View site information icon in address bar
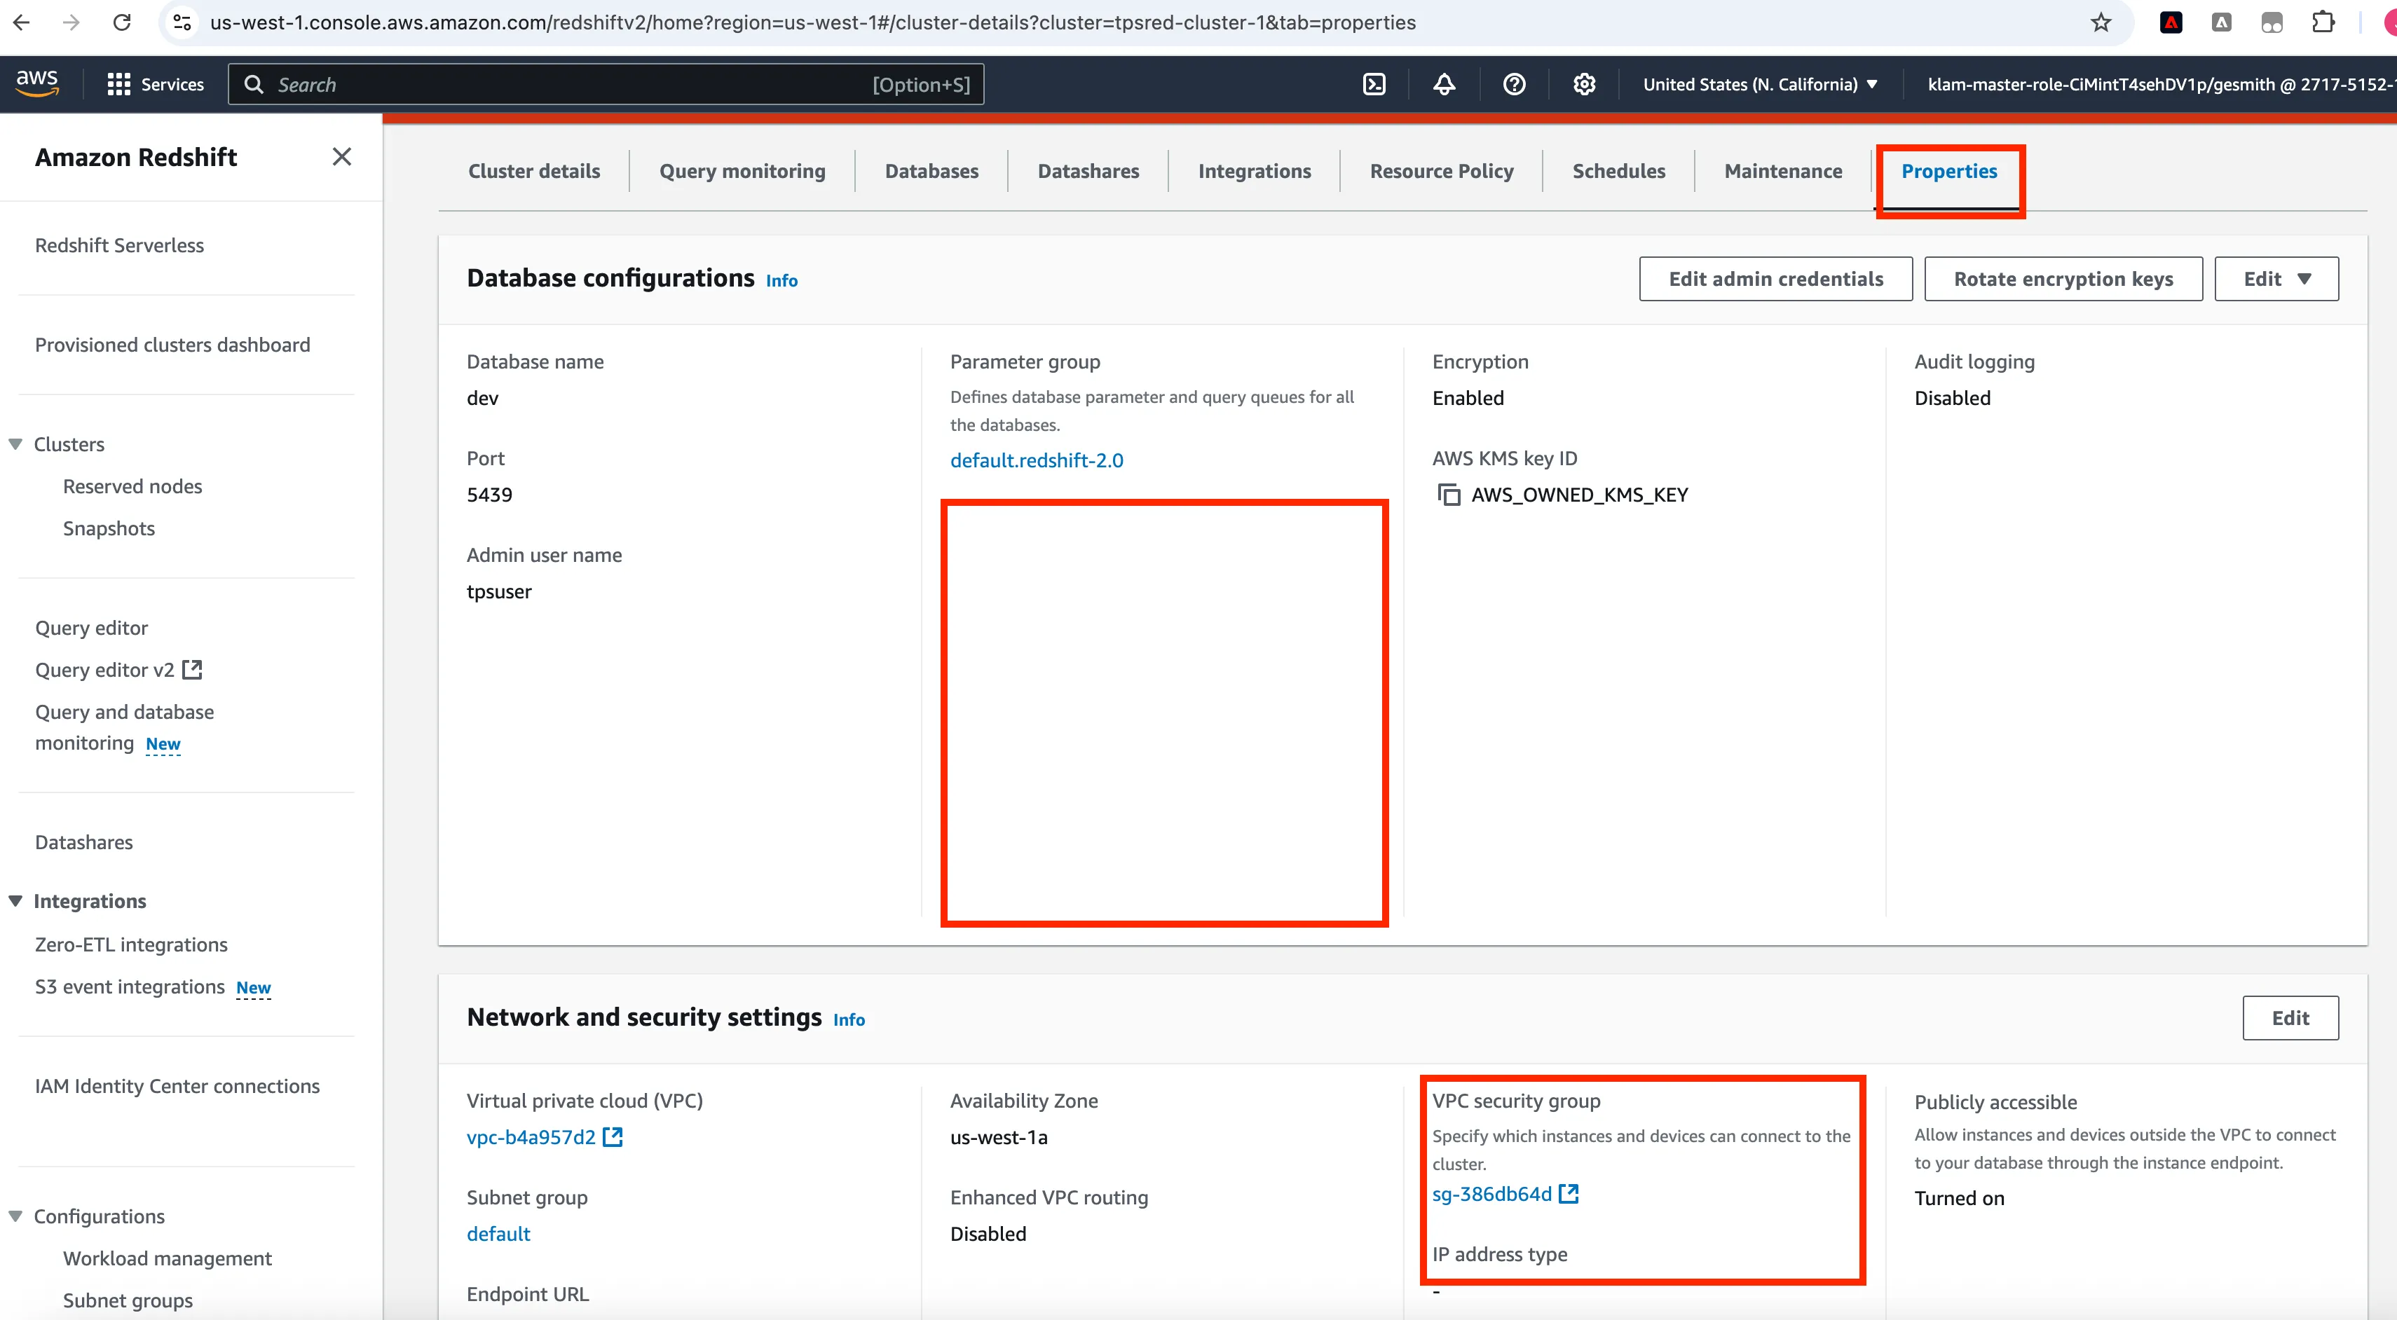 [x=182, y=22]
